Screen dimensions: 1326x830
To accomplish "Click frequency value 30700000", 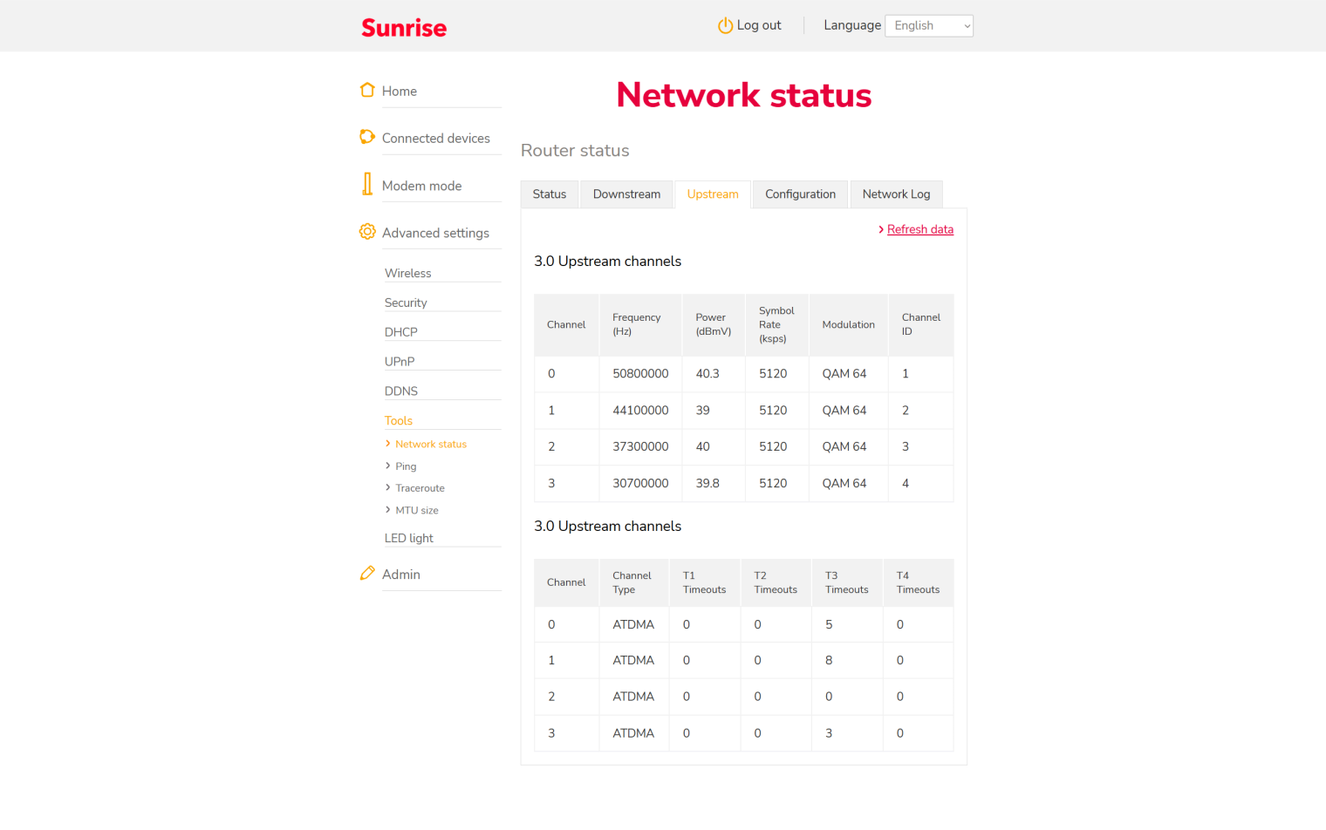I will tap(640, 483).
